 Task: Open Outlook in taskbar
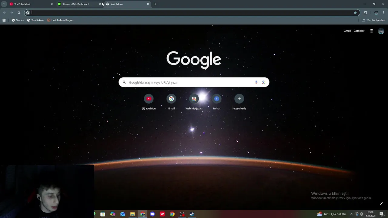pos(122,214)
